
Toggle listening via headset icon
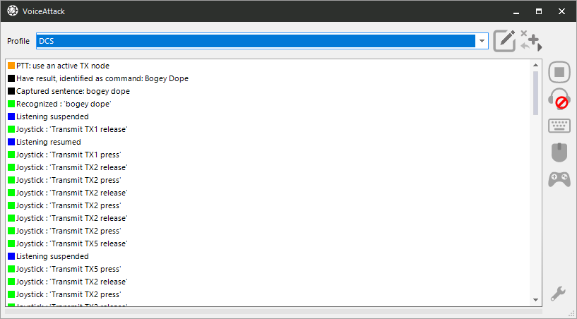click(x=559, y=99)
